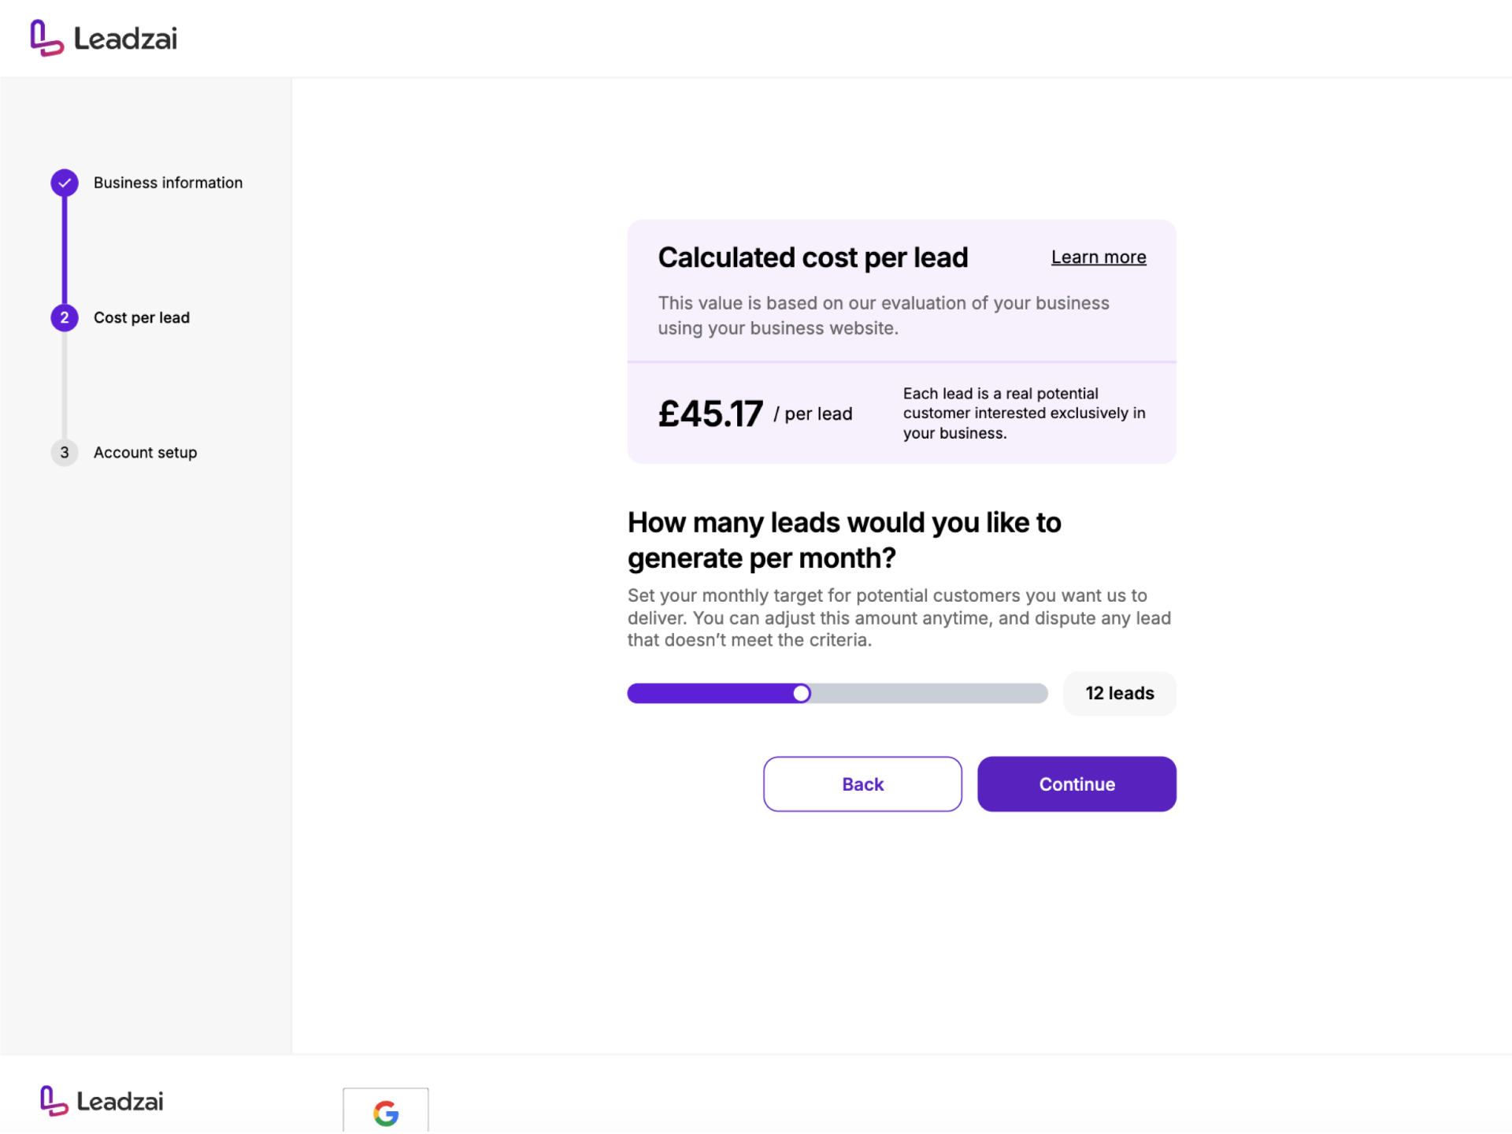Click the grey unfilled portion of leads slider
This screenshot has height=1134, width=1512.
[929, 694]
